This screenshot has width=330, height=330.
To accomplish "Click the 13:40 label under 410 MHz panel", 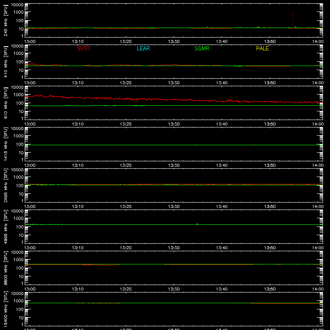I will point(222,83).
